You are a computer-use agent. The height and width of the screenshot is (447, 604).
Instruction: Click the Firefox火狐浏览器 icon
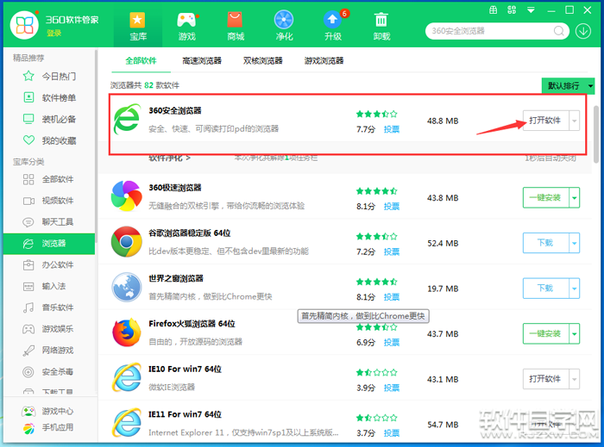pyautogui.click(x=126, y=332)
